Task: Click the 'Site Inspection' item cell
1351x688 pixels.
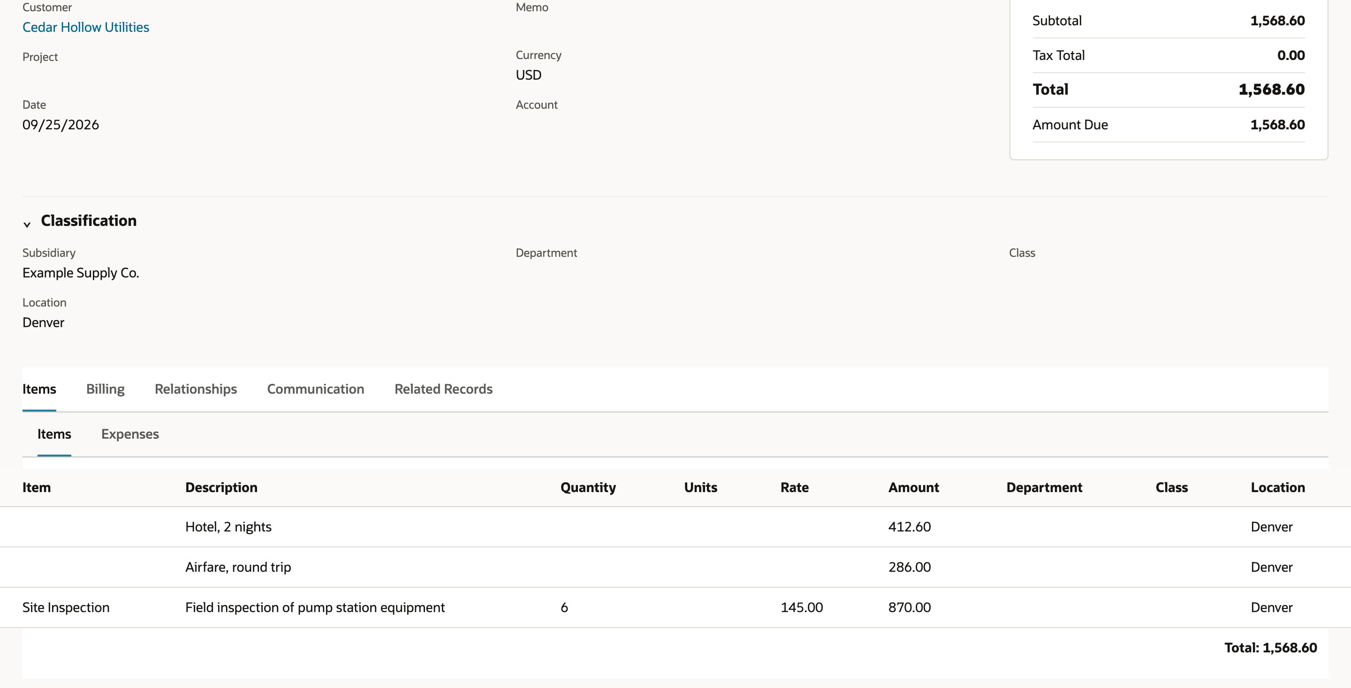Action: [x=66, y=607]
